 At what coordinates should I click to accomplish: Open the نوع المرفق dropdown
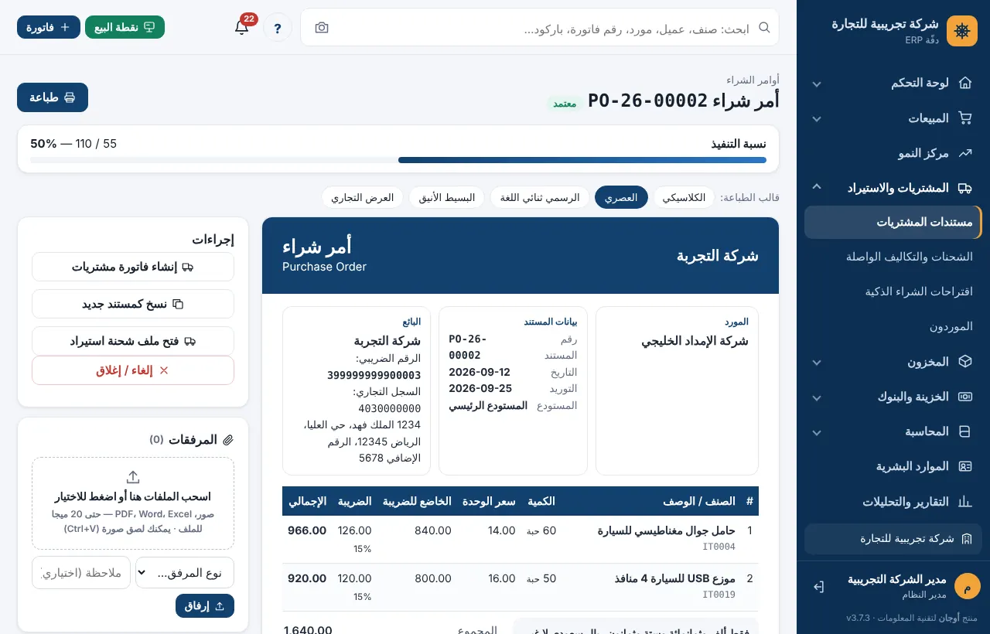(x=185, y=572)
